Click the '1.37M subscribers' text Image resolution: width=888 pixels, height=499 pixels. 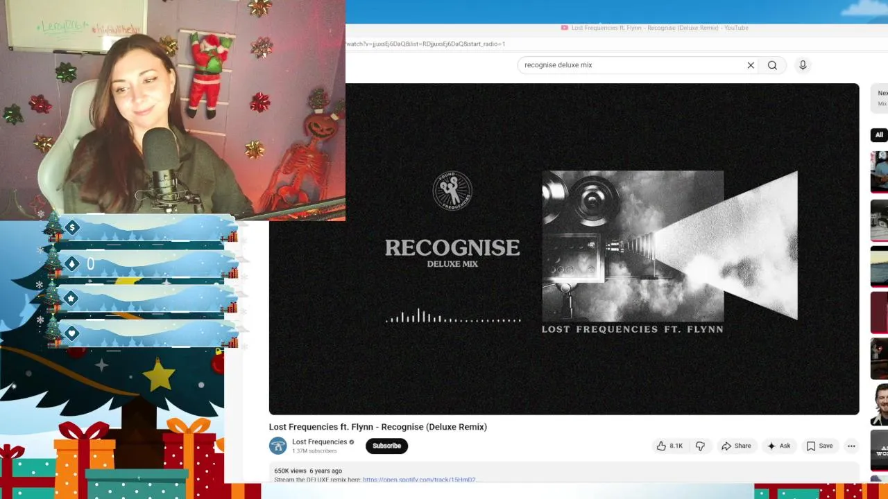pos(314,451)
